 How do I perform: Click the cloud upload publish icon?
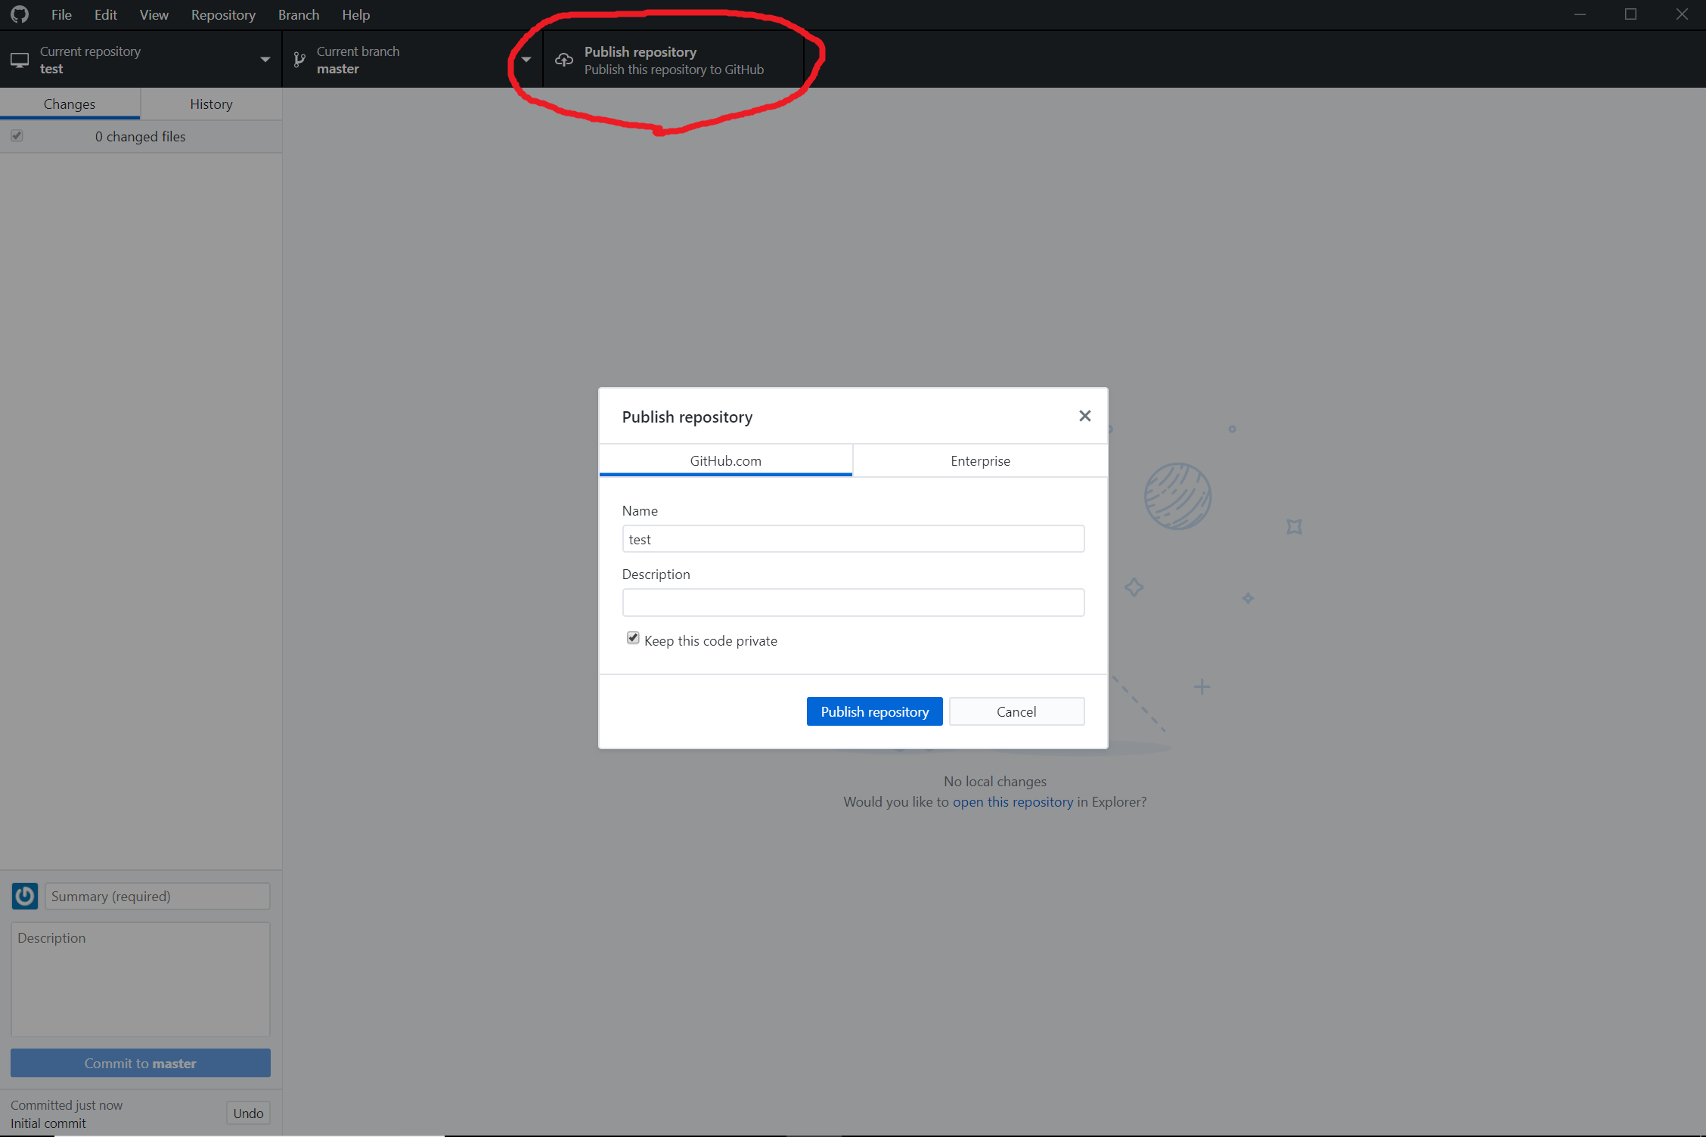click(564, 60)
